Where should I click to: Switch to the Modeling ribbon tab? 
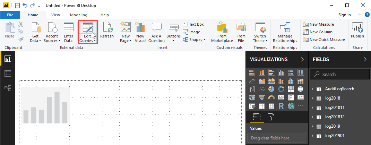click(79, 15)
